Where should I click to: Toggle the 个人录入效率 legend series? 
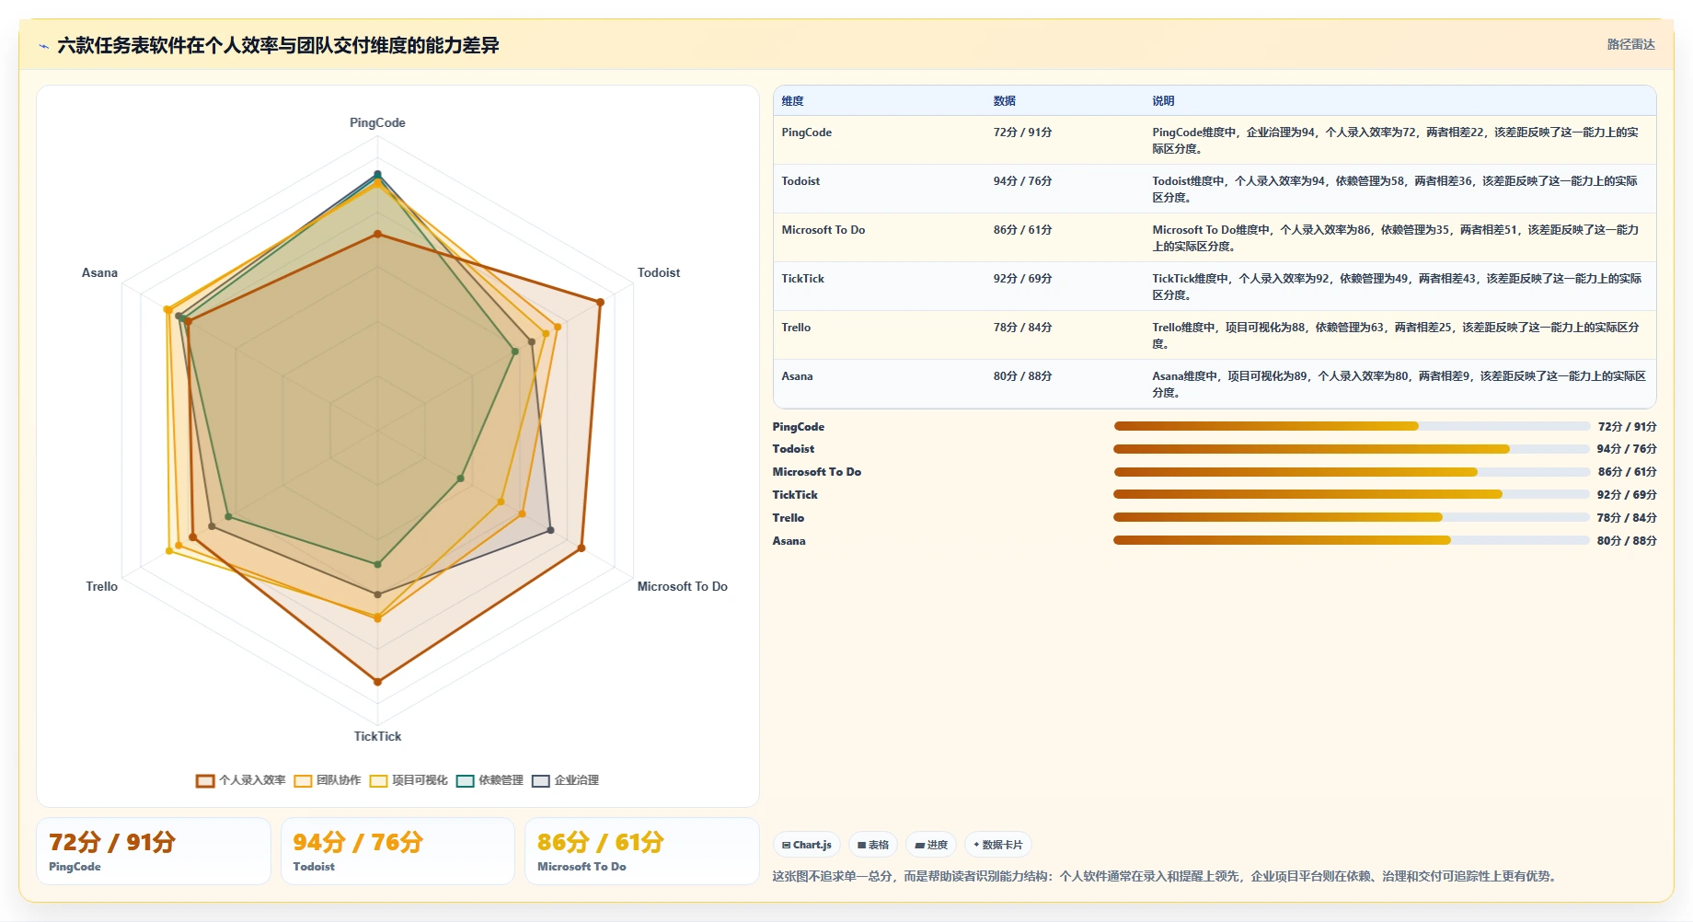point(241,780)
